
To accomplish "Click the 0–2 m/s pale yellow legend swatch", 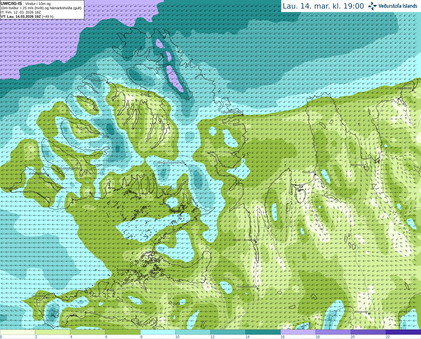I will pyautogui.click(x=17, y=332).
